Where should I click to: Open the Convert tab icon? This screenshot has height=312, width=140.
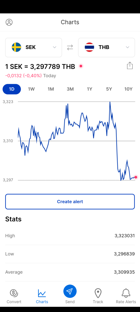14,293
